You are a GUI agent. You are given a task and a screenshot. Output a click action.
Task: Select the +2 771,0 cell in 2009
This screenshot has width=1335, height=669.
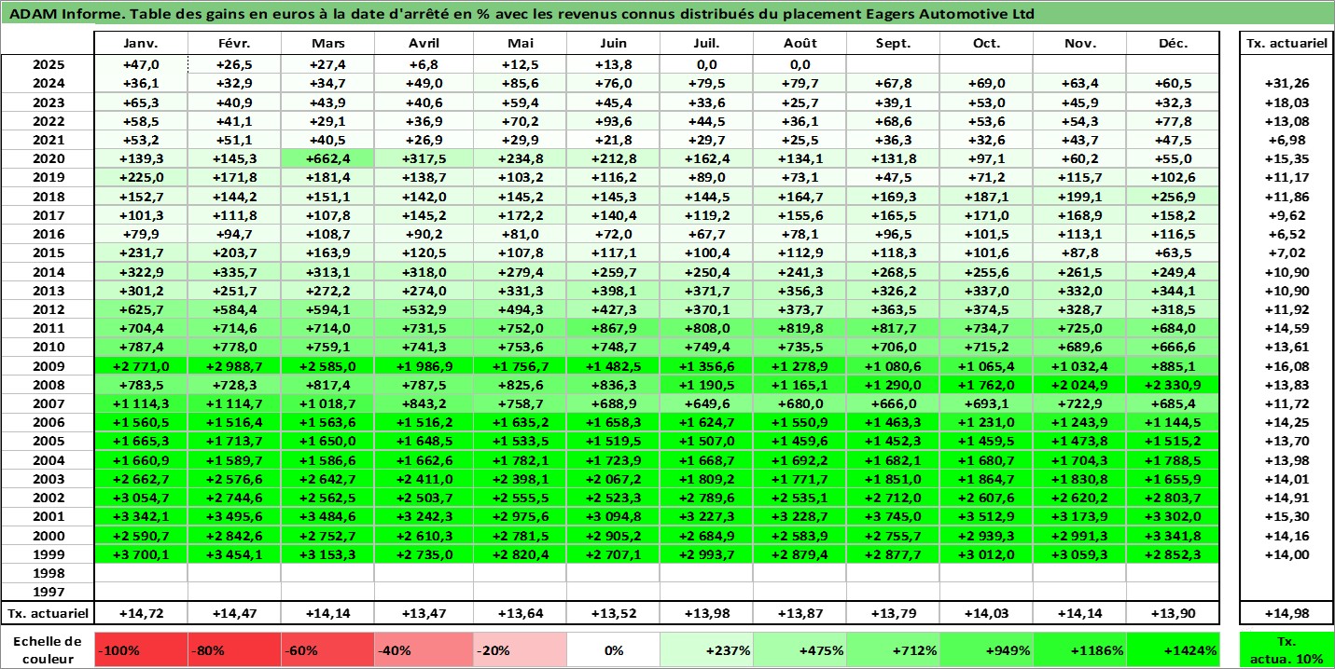(x=141, y=366)
